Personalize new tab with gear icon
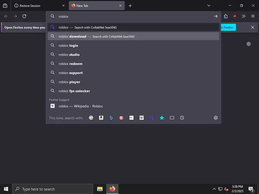Image resolution: width=259 pixels, height=194 pixels. [249, 44]
